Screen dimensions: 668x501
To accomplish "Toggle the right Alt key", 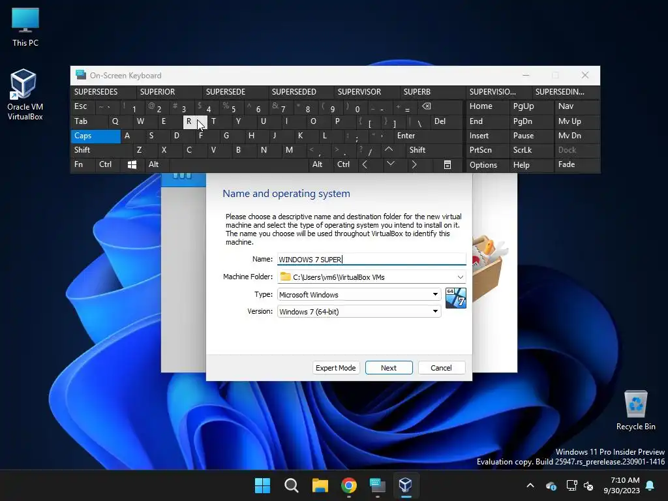I will pyautogui.click(x=321, y=164).
